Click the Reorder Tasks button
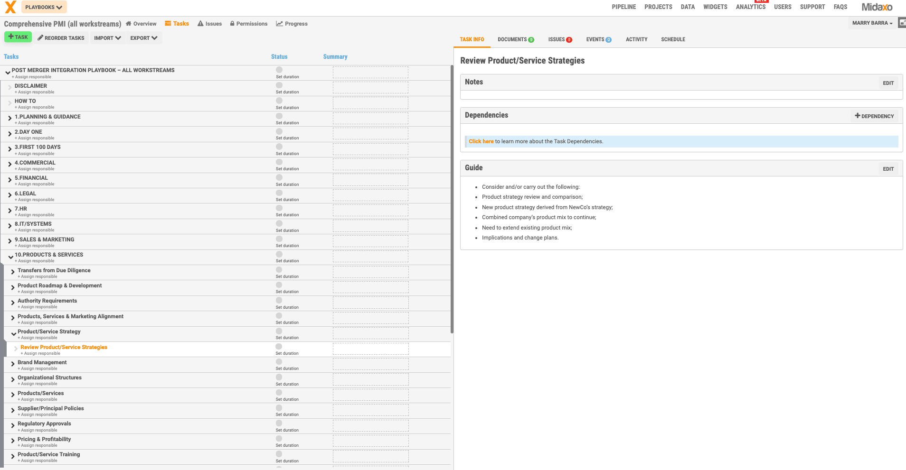This screenshot has height=470, width=906. tap(61, 38)
